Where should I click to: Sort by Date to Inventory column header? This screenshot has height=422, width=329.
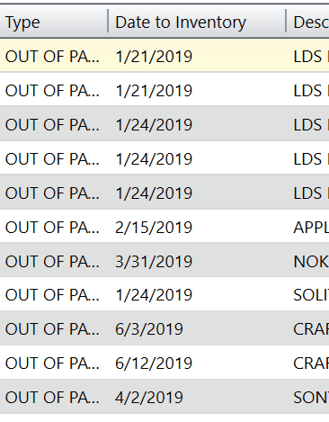click(197, 22)
